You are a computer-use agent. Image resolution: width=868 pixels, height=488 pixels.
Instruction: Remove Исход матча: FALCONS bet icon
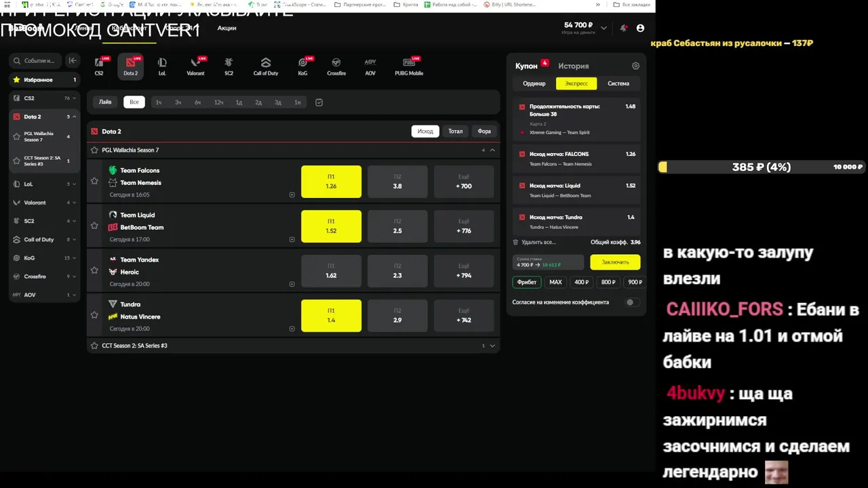click(522, 155)
